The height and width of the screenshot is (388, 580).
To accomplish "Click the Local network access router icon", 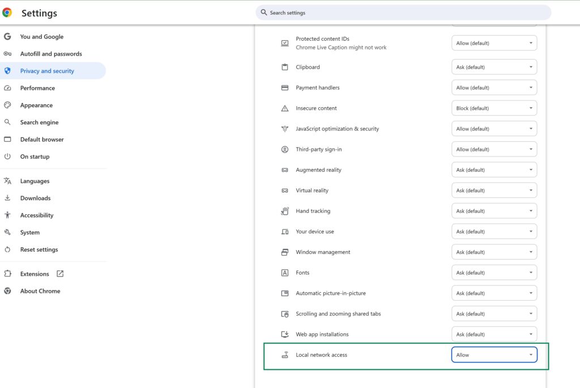I will pos(285,355).
